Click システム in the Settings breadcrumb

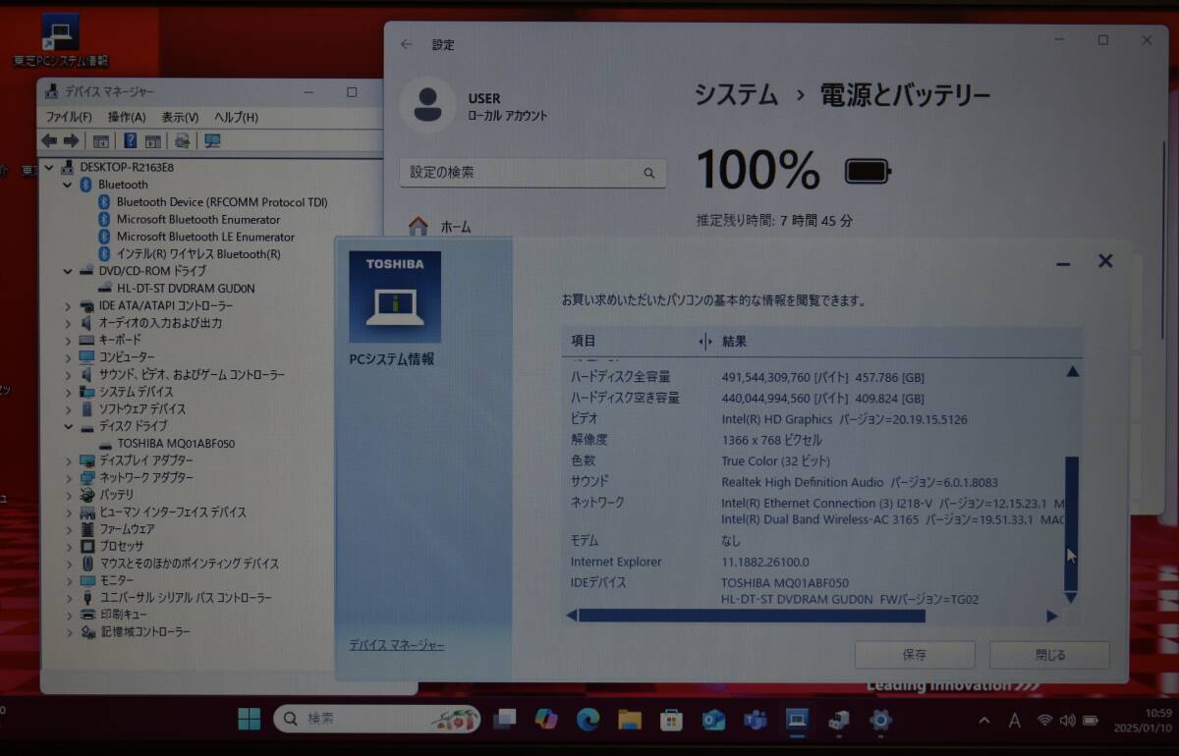click(x=736, y=95)
